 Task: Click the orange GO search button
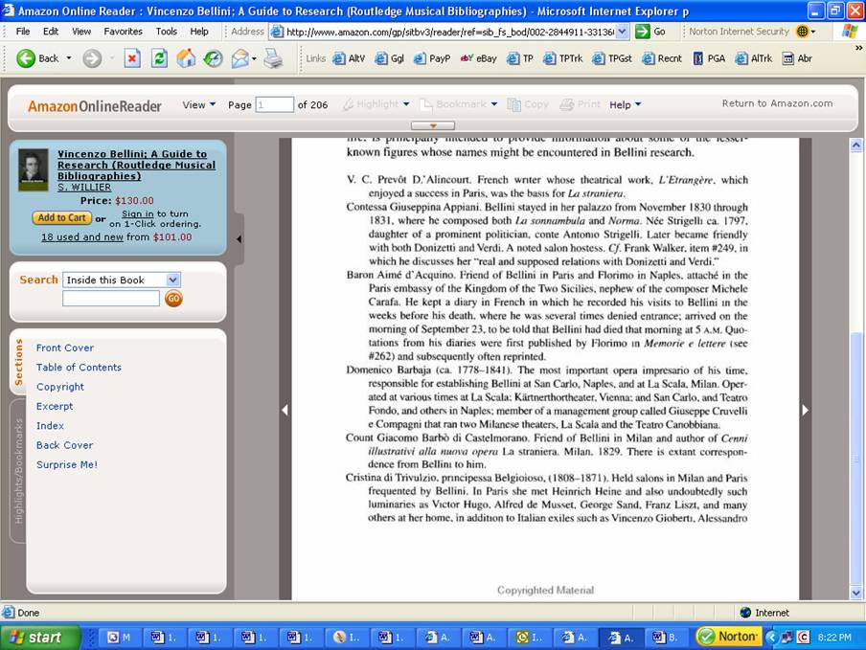point(173,299)
